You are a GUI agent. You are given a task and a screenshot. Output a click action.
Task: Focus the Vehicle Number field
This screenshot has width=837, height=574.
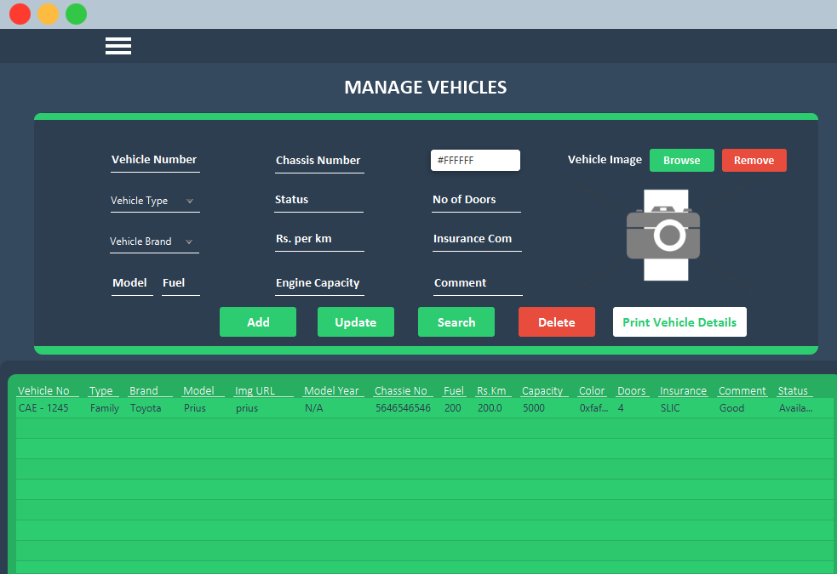155,161
